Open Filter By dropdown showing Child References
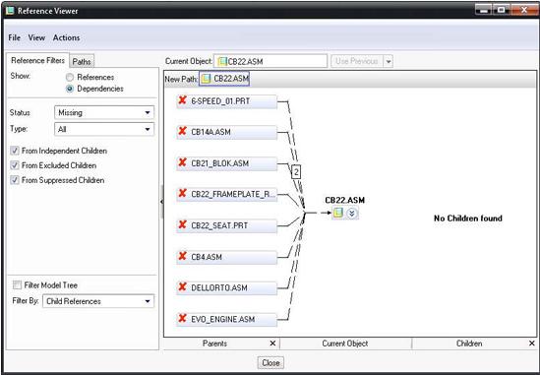 point(98,301)
